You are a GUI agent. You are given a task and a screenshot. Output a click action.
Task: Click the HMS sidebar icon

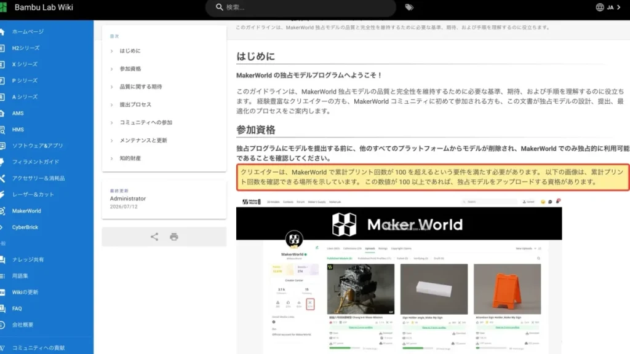coord(2,130)
